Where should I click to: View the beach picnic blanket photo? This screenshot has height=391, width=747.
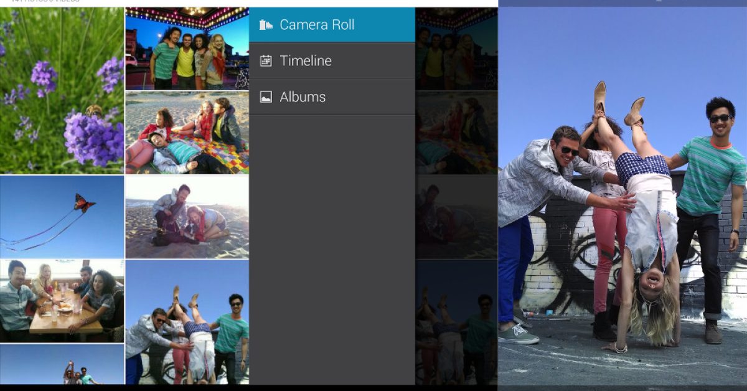tap(187, 133)
